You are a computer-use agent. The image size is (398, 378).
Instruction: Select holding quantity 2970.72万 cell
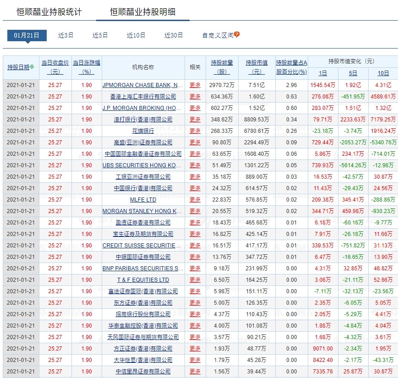(x=222, y=85)
